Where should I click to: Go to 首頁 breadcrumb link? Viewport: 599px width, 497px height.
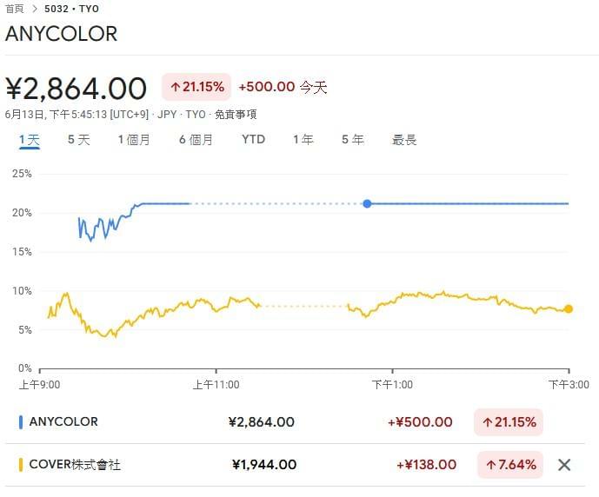click(15, 9)
